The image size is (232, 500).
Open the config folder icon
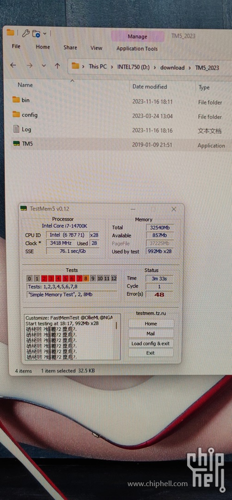(16, 114)
